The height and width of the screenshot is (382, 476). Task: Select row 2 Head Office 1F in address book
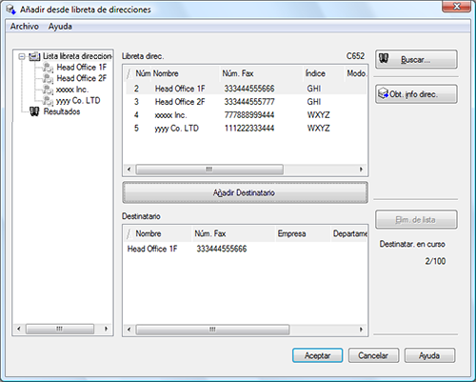click(246, 89)
